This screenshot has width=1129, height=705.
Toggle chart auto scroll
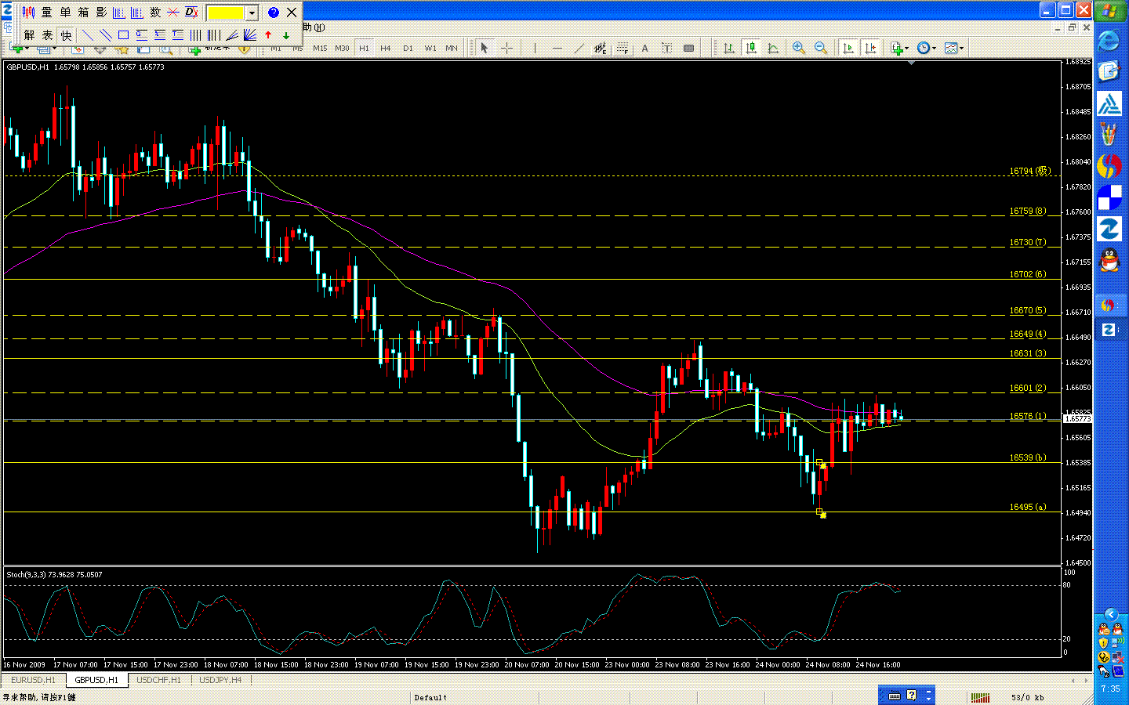point(848,49)
